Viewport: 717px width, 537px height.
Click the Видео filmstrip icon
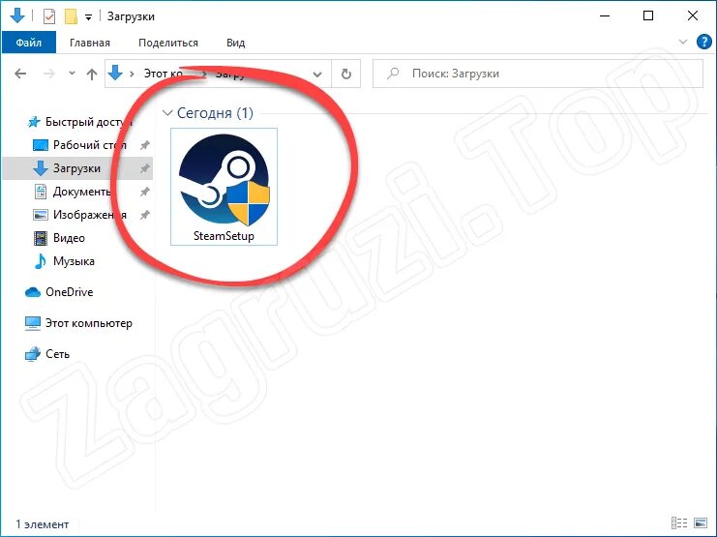coord(41,238)
